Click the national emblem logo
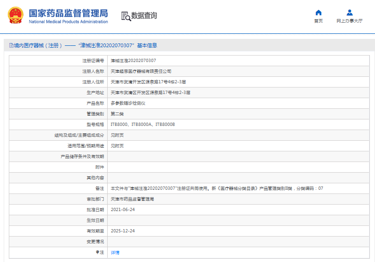Screen dimensions: 375x262 [16, 15]
